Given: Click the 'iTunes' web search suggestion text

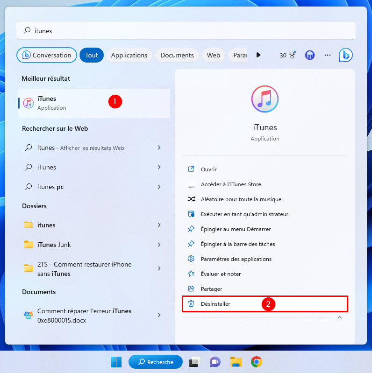Looking at the screenshot, I should pos(47,167).
